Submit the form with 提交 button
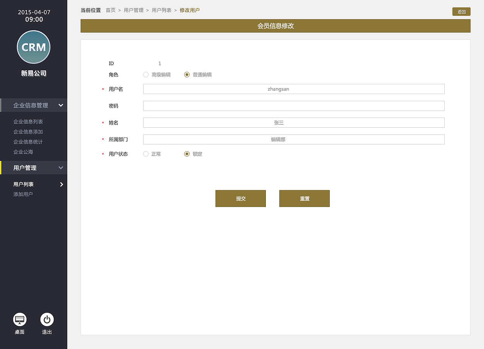 240,198
